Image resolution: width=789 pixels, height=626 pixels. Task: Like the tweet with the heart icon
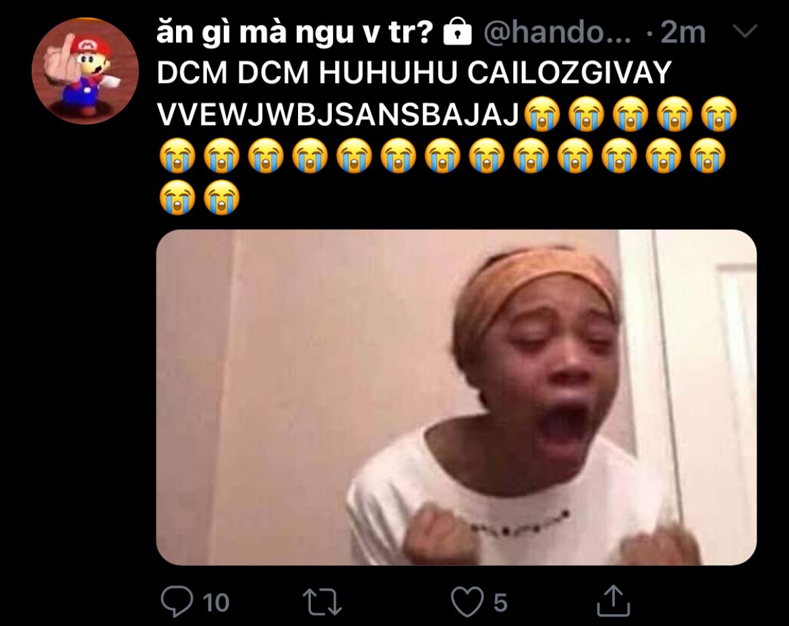(x=467, y=602)
